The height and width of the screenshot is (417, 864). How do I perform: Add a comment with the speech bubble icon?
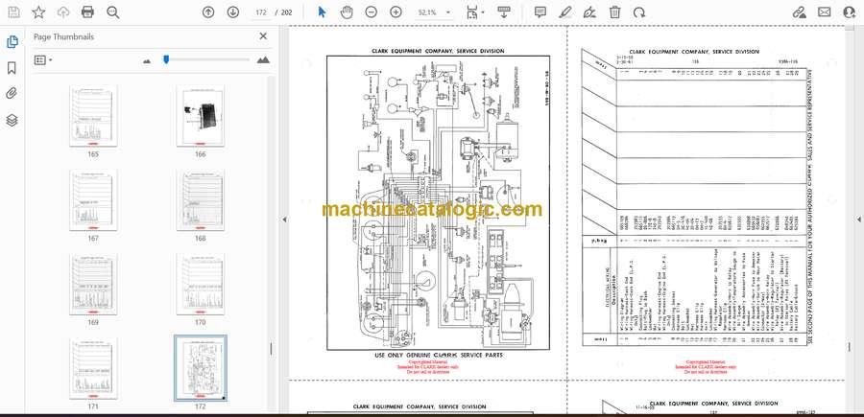[540, 12]
